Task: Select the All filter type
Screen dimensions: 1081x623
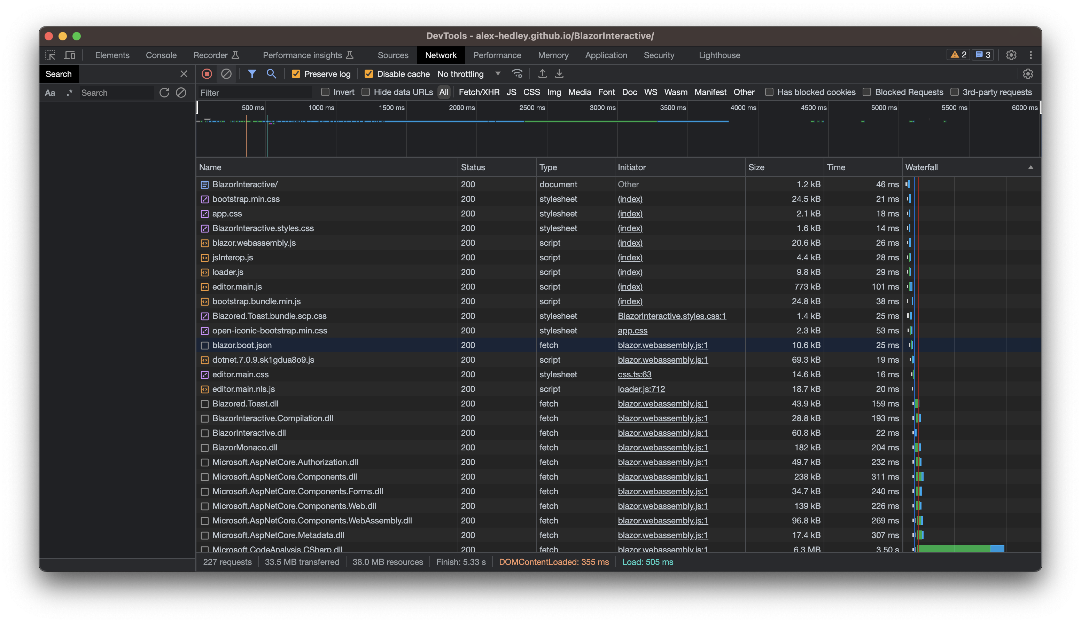Action: tap(444, 92)
